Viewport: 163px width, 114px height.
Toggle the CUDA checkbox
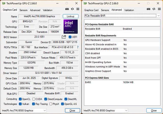point(34,99)
